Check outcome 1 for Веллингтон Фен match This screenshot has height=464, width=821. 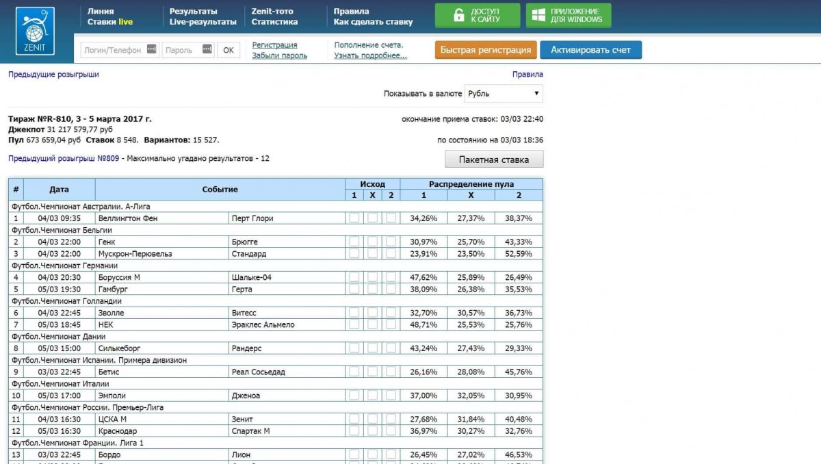point(354,218)
